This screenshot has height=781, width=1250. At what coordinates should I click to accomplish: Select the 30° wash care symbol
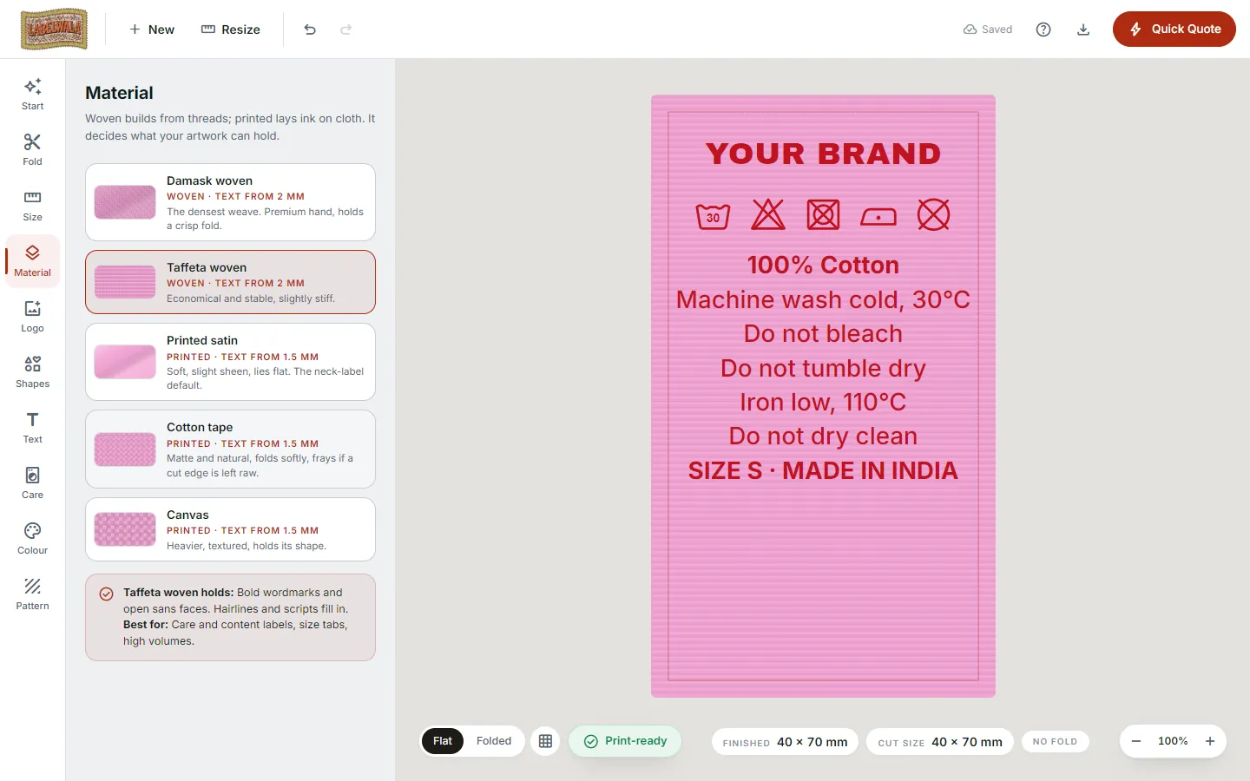point(713,215)
